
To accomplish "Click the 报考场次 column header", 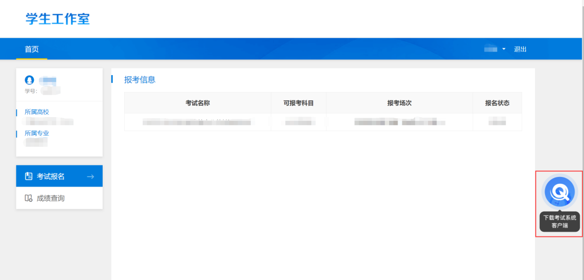I will coord(399,103).
